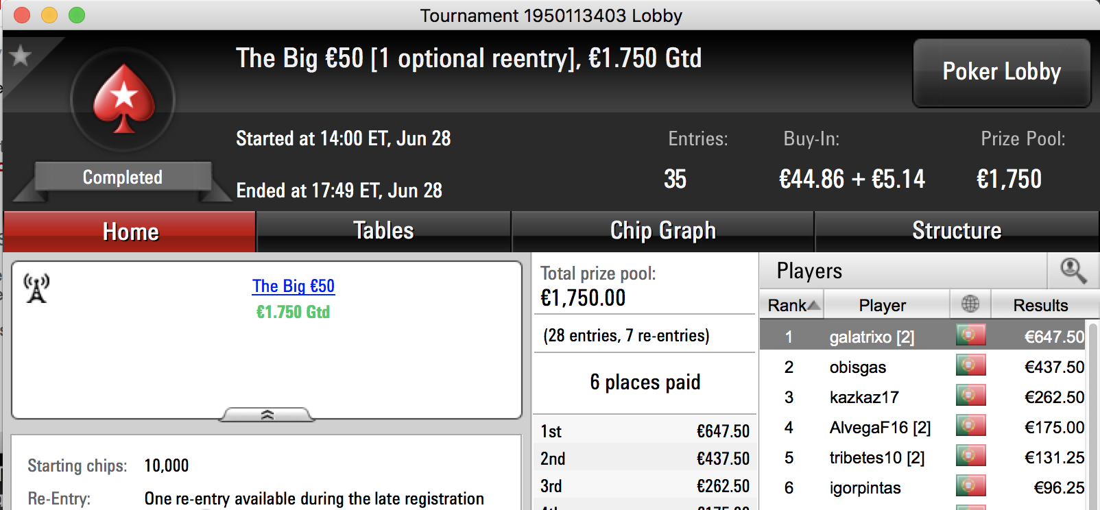Sort players by Rank column
This screenshot has height=510, width=1100.
click(792, 305)
